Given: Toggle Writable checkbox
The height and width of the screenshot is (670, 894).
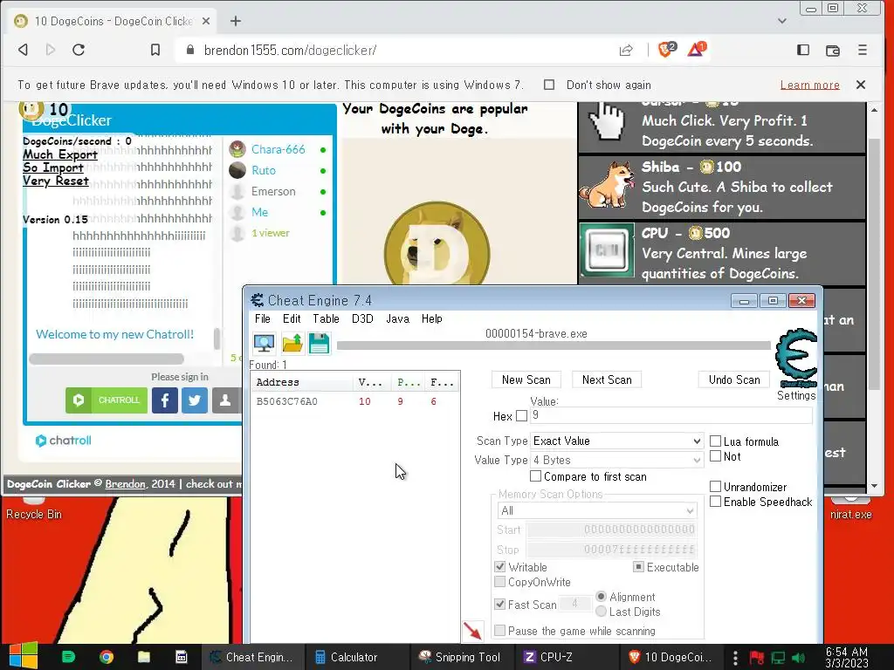Looking at the screenshot, I should coord(500,567).
